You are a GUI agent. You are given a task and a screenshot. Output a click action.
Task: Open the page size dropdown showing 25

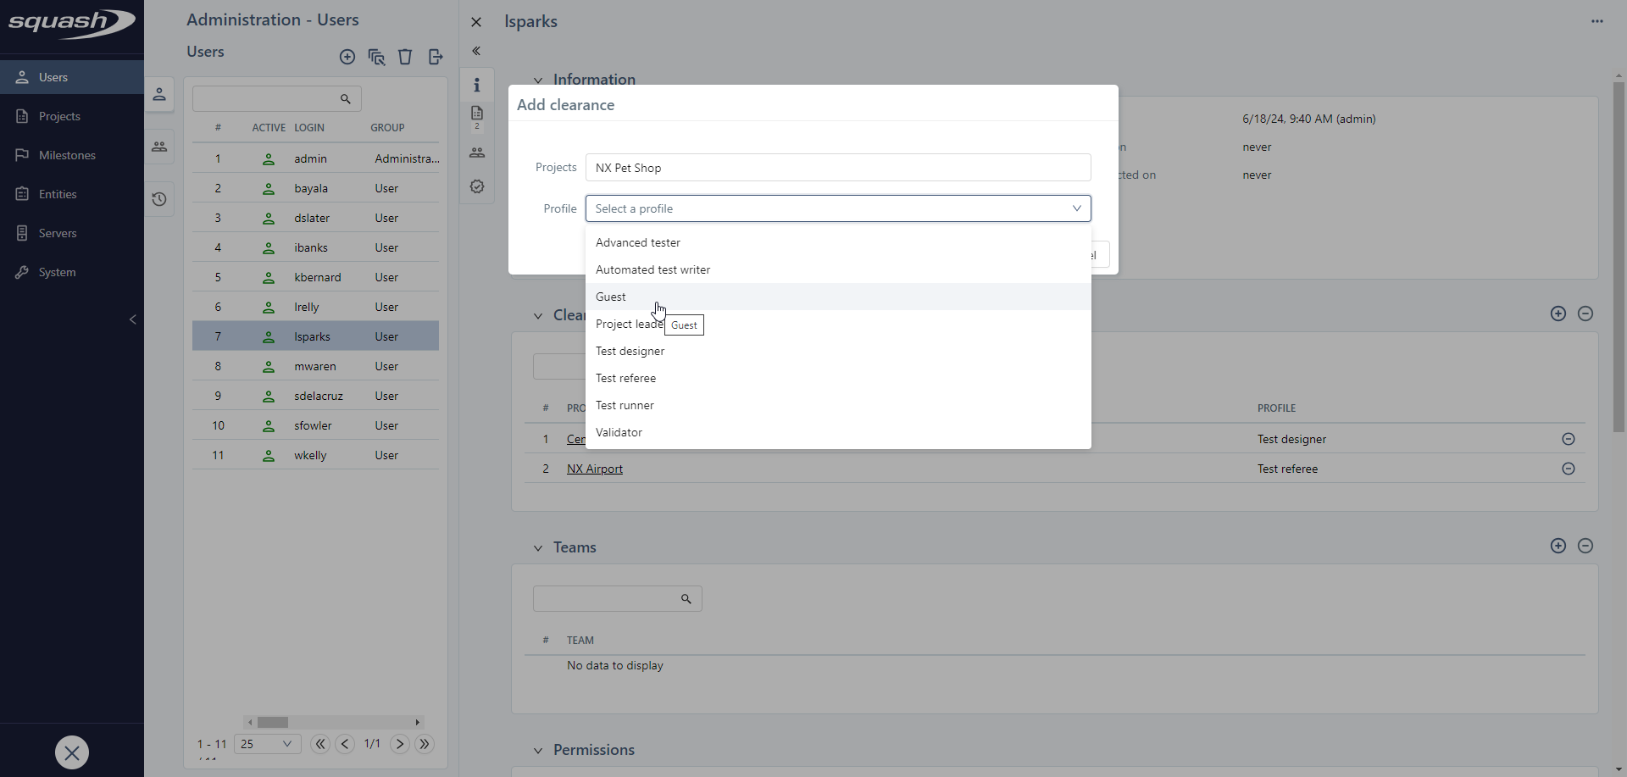click(266, 744)
